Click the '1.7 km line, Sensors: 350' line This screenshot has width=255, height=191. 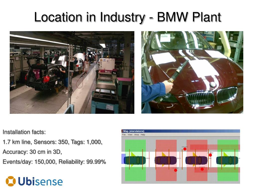tap(53, 142)
